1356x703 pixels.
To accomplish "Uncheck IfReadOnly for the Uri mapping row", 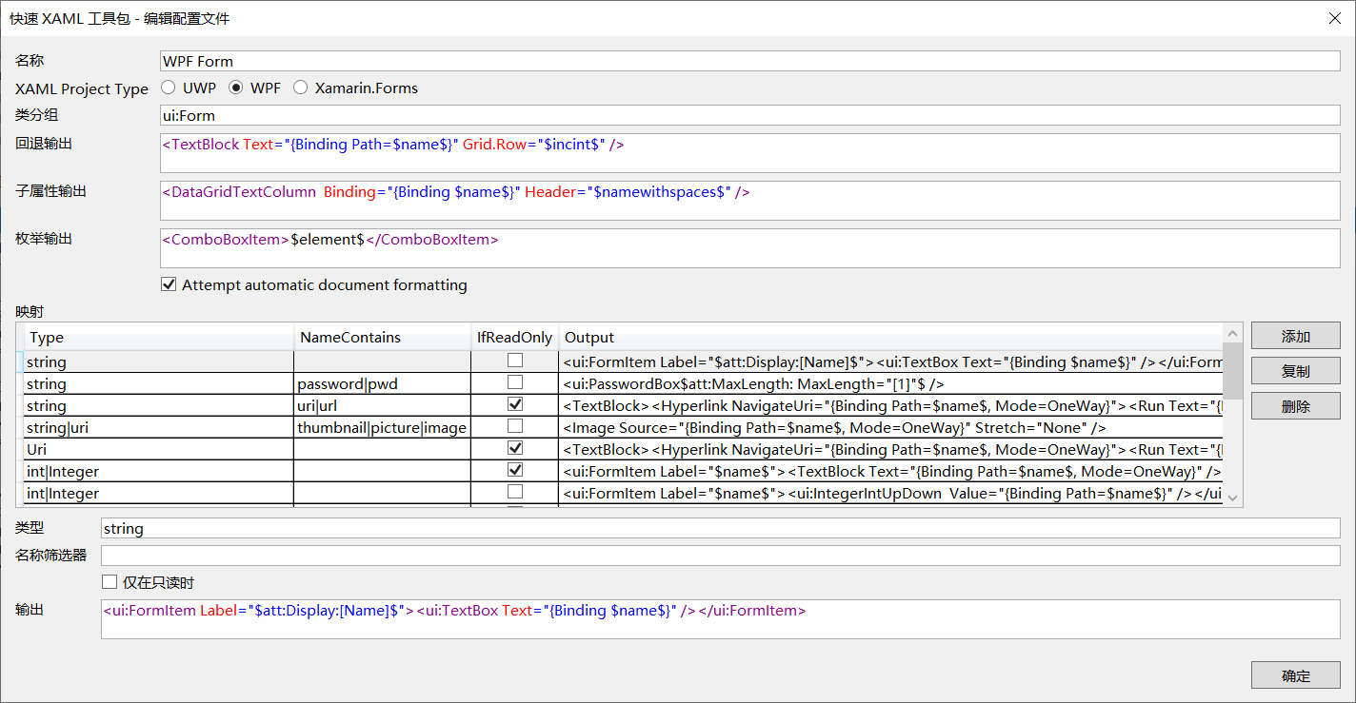I will point(514,448).
